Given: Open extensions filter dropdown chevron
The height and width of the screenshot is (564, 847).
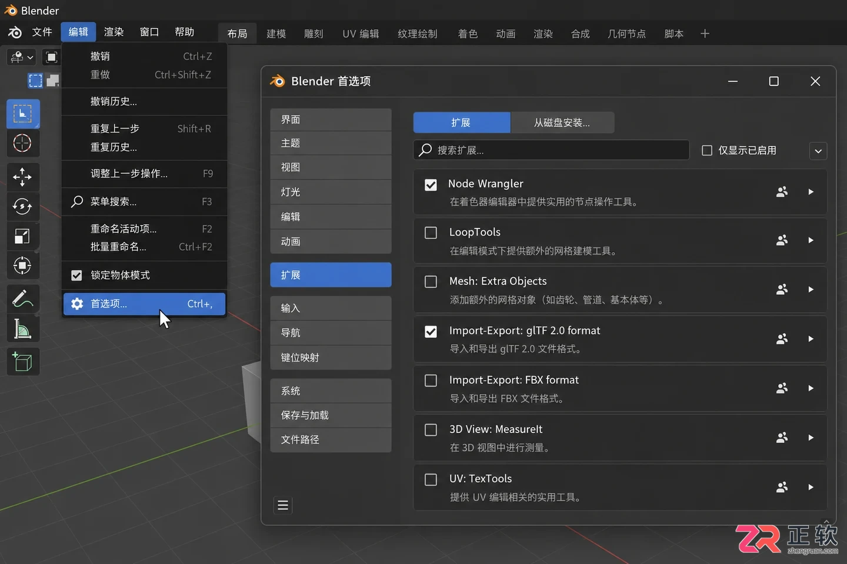Looking at the screenshot, I should click(x=818, y=151).
